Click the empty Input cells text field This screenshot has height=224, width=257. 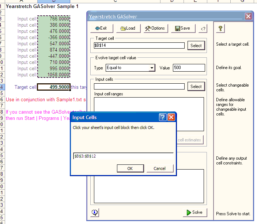pyautogui.click(x=139, y=86)
